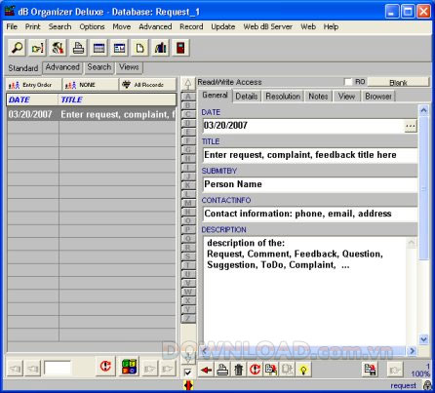Image resolution: width=435 pixels, height=393 pixels.
Task: Click the record form view toolbar icon
Action: pos(119,48)
